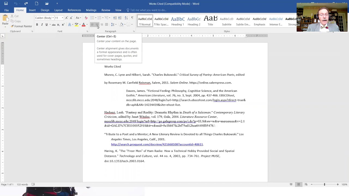Open borders dropdown arrow
This screenshot has height=196, width=349.
[132, 24]
